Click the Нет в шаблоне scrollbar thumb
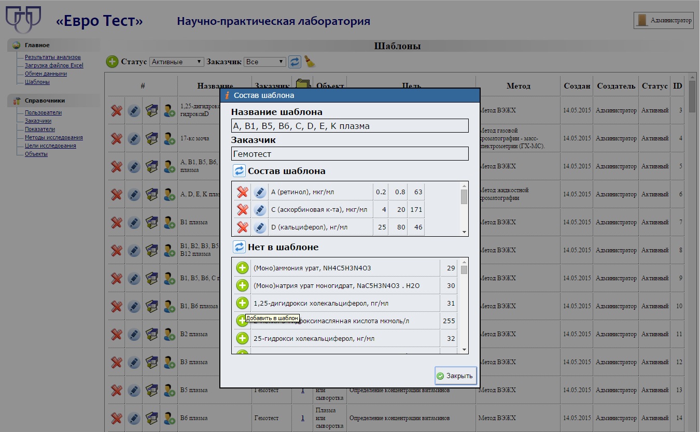This screenshot has width=700, height=432. pos(464,270)
